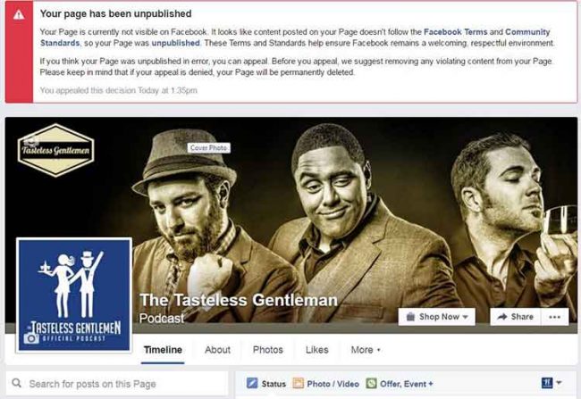Click the camera icon on profile picture
The image size is (581, 399).
point(31,338)
